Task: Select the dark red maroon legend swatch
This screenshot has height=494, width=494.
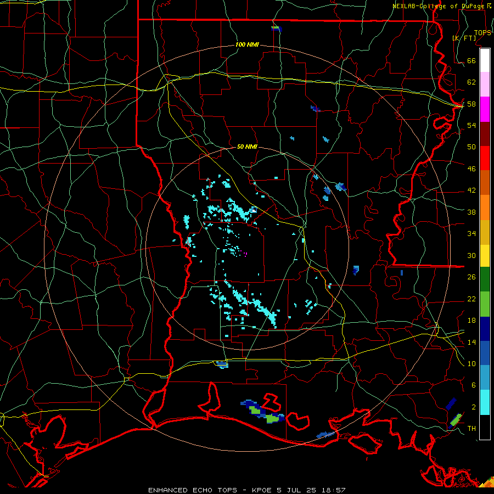Action: pos(485,134)
